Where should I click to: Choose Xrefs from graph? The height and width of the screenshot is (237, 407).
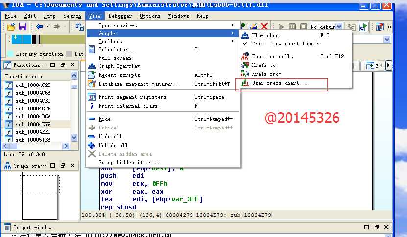pyautogui.click(x=296, y=74)
